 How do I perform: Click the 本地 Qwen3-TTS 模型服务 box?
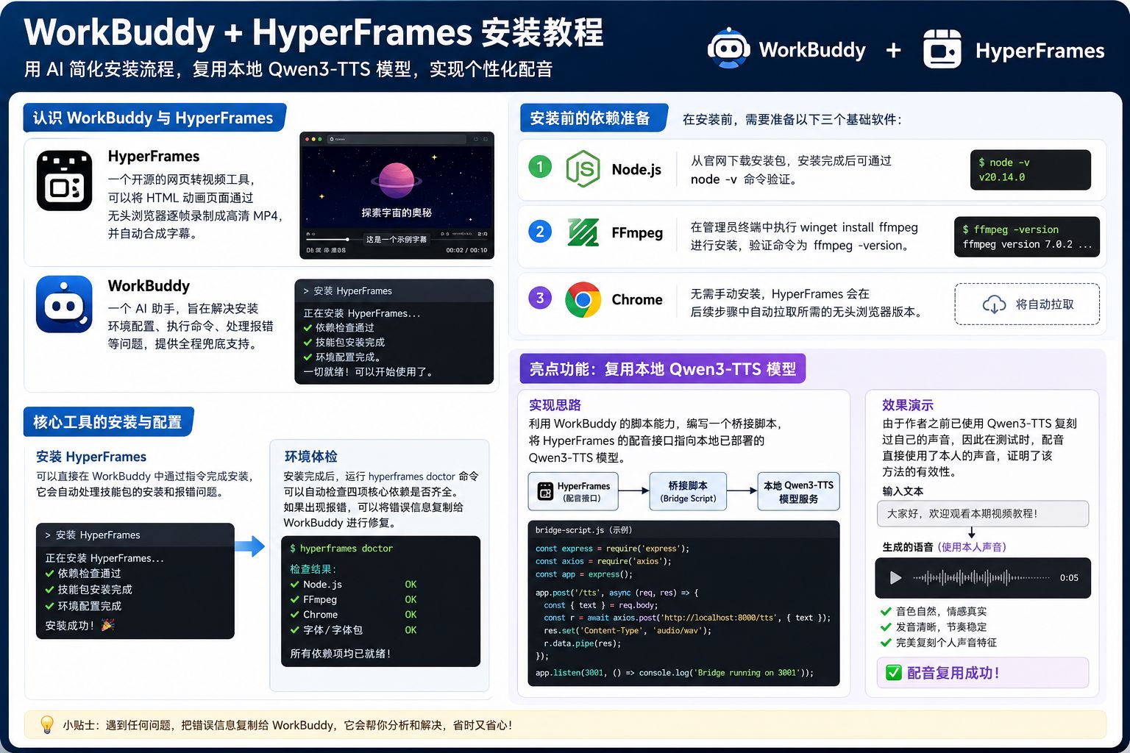pyautogui.click(x=798, y=491)
